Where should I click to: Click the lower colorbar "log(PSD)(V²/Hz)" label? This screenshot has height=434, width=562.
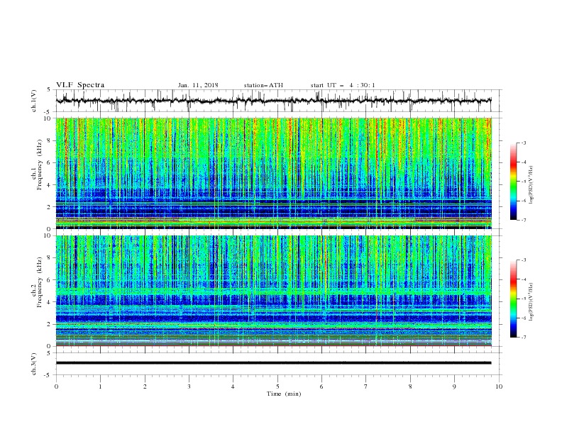531,302
